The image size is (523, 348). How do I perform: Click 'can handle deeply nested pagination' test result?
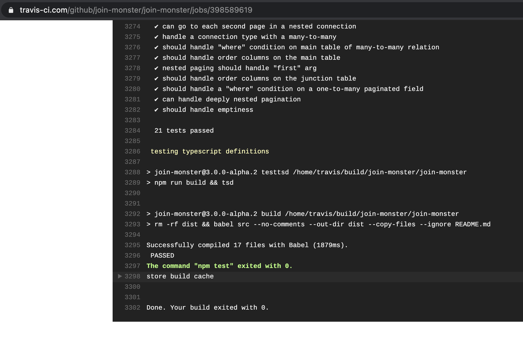(227, 99)
